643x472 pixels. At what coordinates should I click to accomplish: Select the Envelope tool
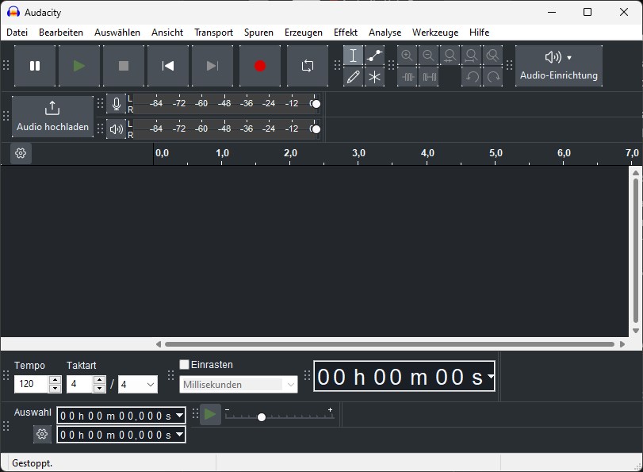(x=374, y=56)
